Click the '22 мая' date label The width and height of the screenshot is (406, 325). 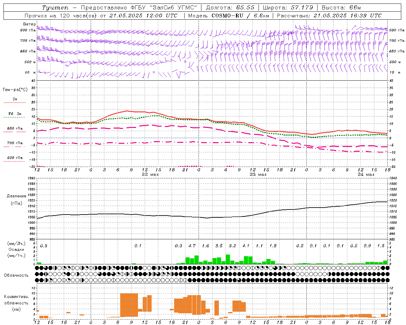(x=150, y=175)
